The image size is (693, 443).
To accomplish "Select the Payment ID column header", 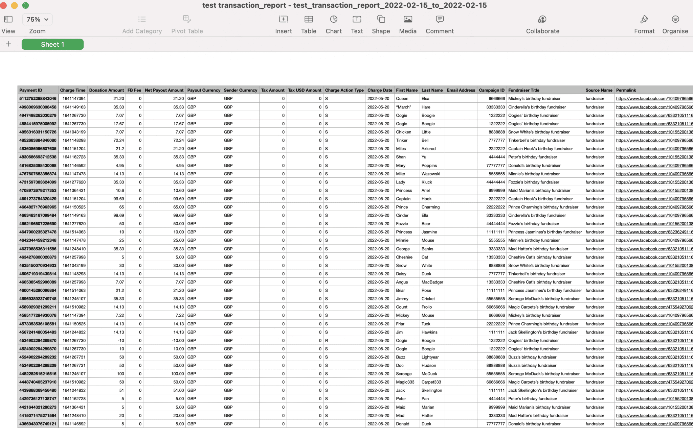I will coord(37,90).
